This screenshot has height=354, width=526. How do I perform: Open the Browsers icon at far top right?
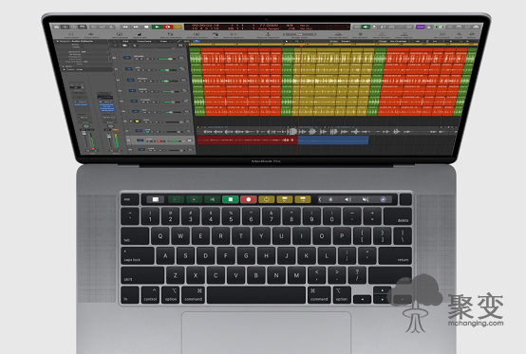coord(476,27)
